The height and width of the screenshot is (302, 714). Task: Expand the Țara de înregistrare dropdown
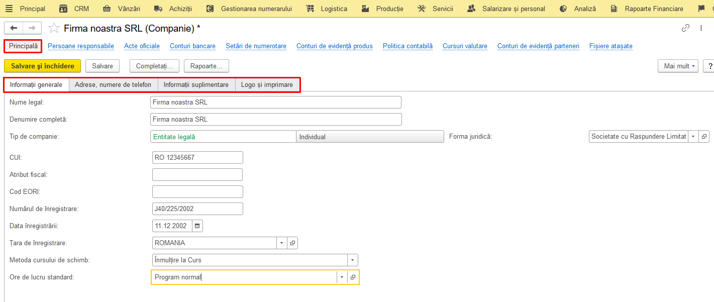coord(281,243)
